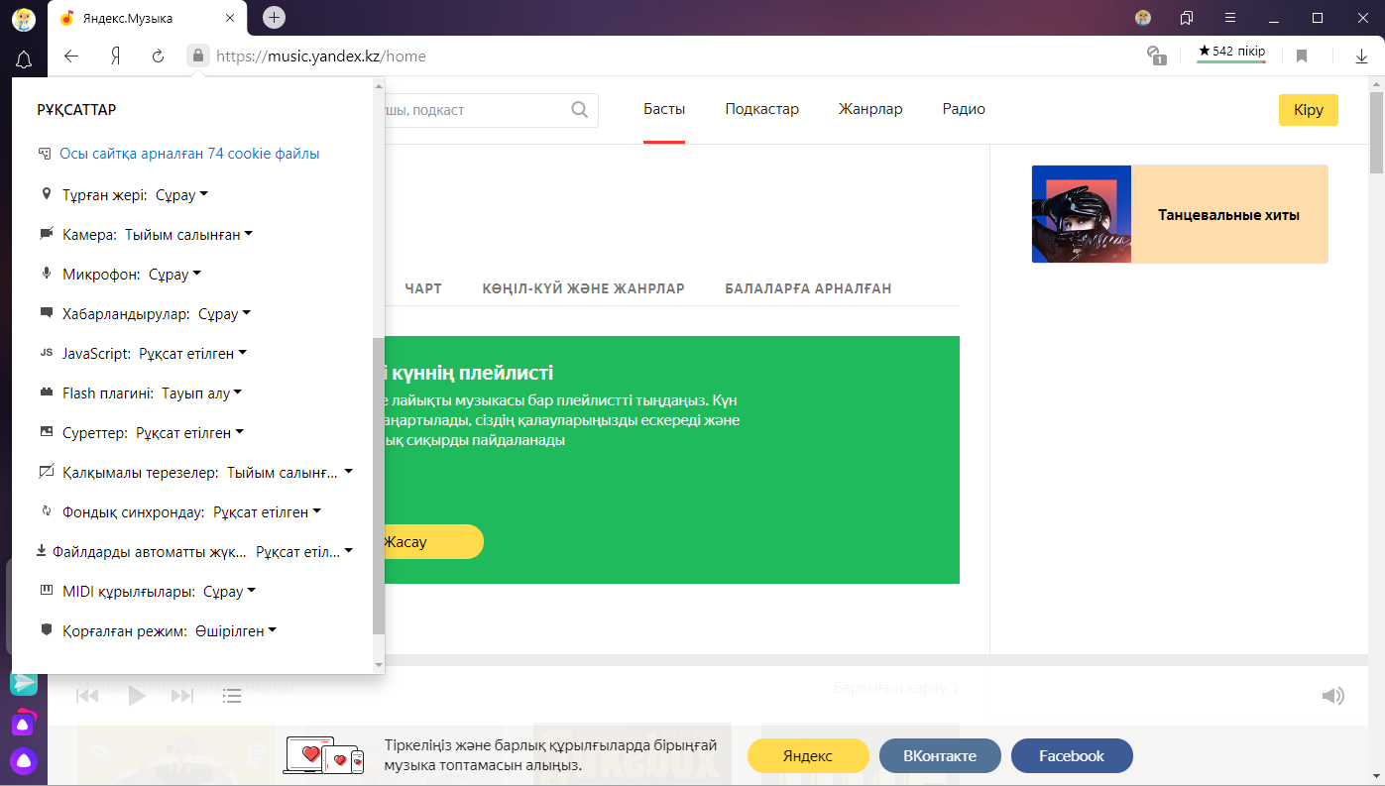The image size is (1385, 786).
Task: Open the tab manager icon in the title bar
Action: coord(1187,18)
